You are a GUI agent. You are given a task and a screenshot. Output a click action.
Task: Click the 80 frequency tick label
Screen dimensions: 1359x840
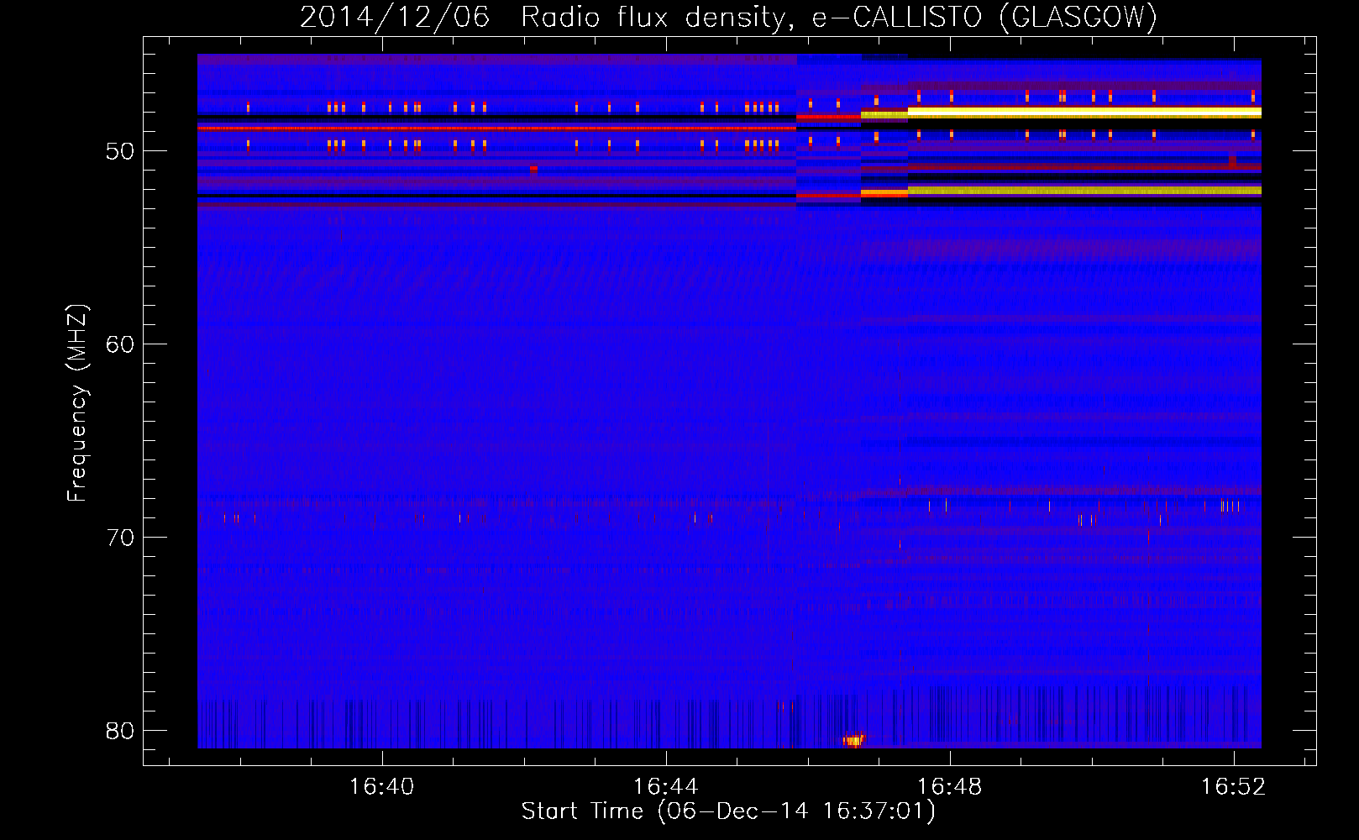(x=120, y=731)
